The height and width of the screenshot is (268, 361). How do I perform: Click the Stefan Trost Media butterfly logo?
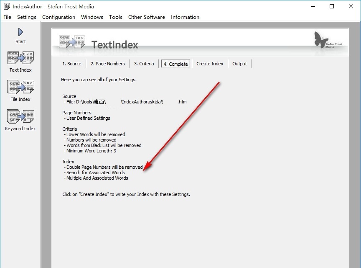click(328, 40)
